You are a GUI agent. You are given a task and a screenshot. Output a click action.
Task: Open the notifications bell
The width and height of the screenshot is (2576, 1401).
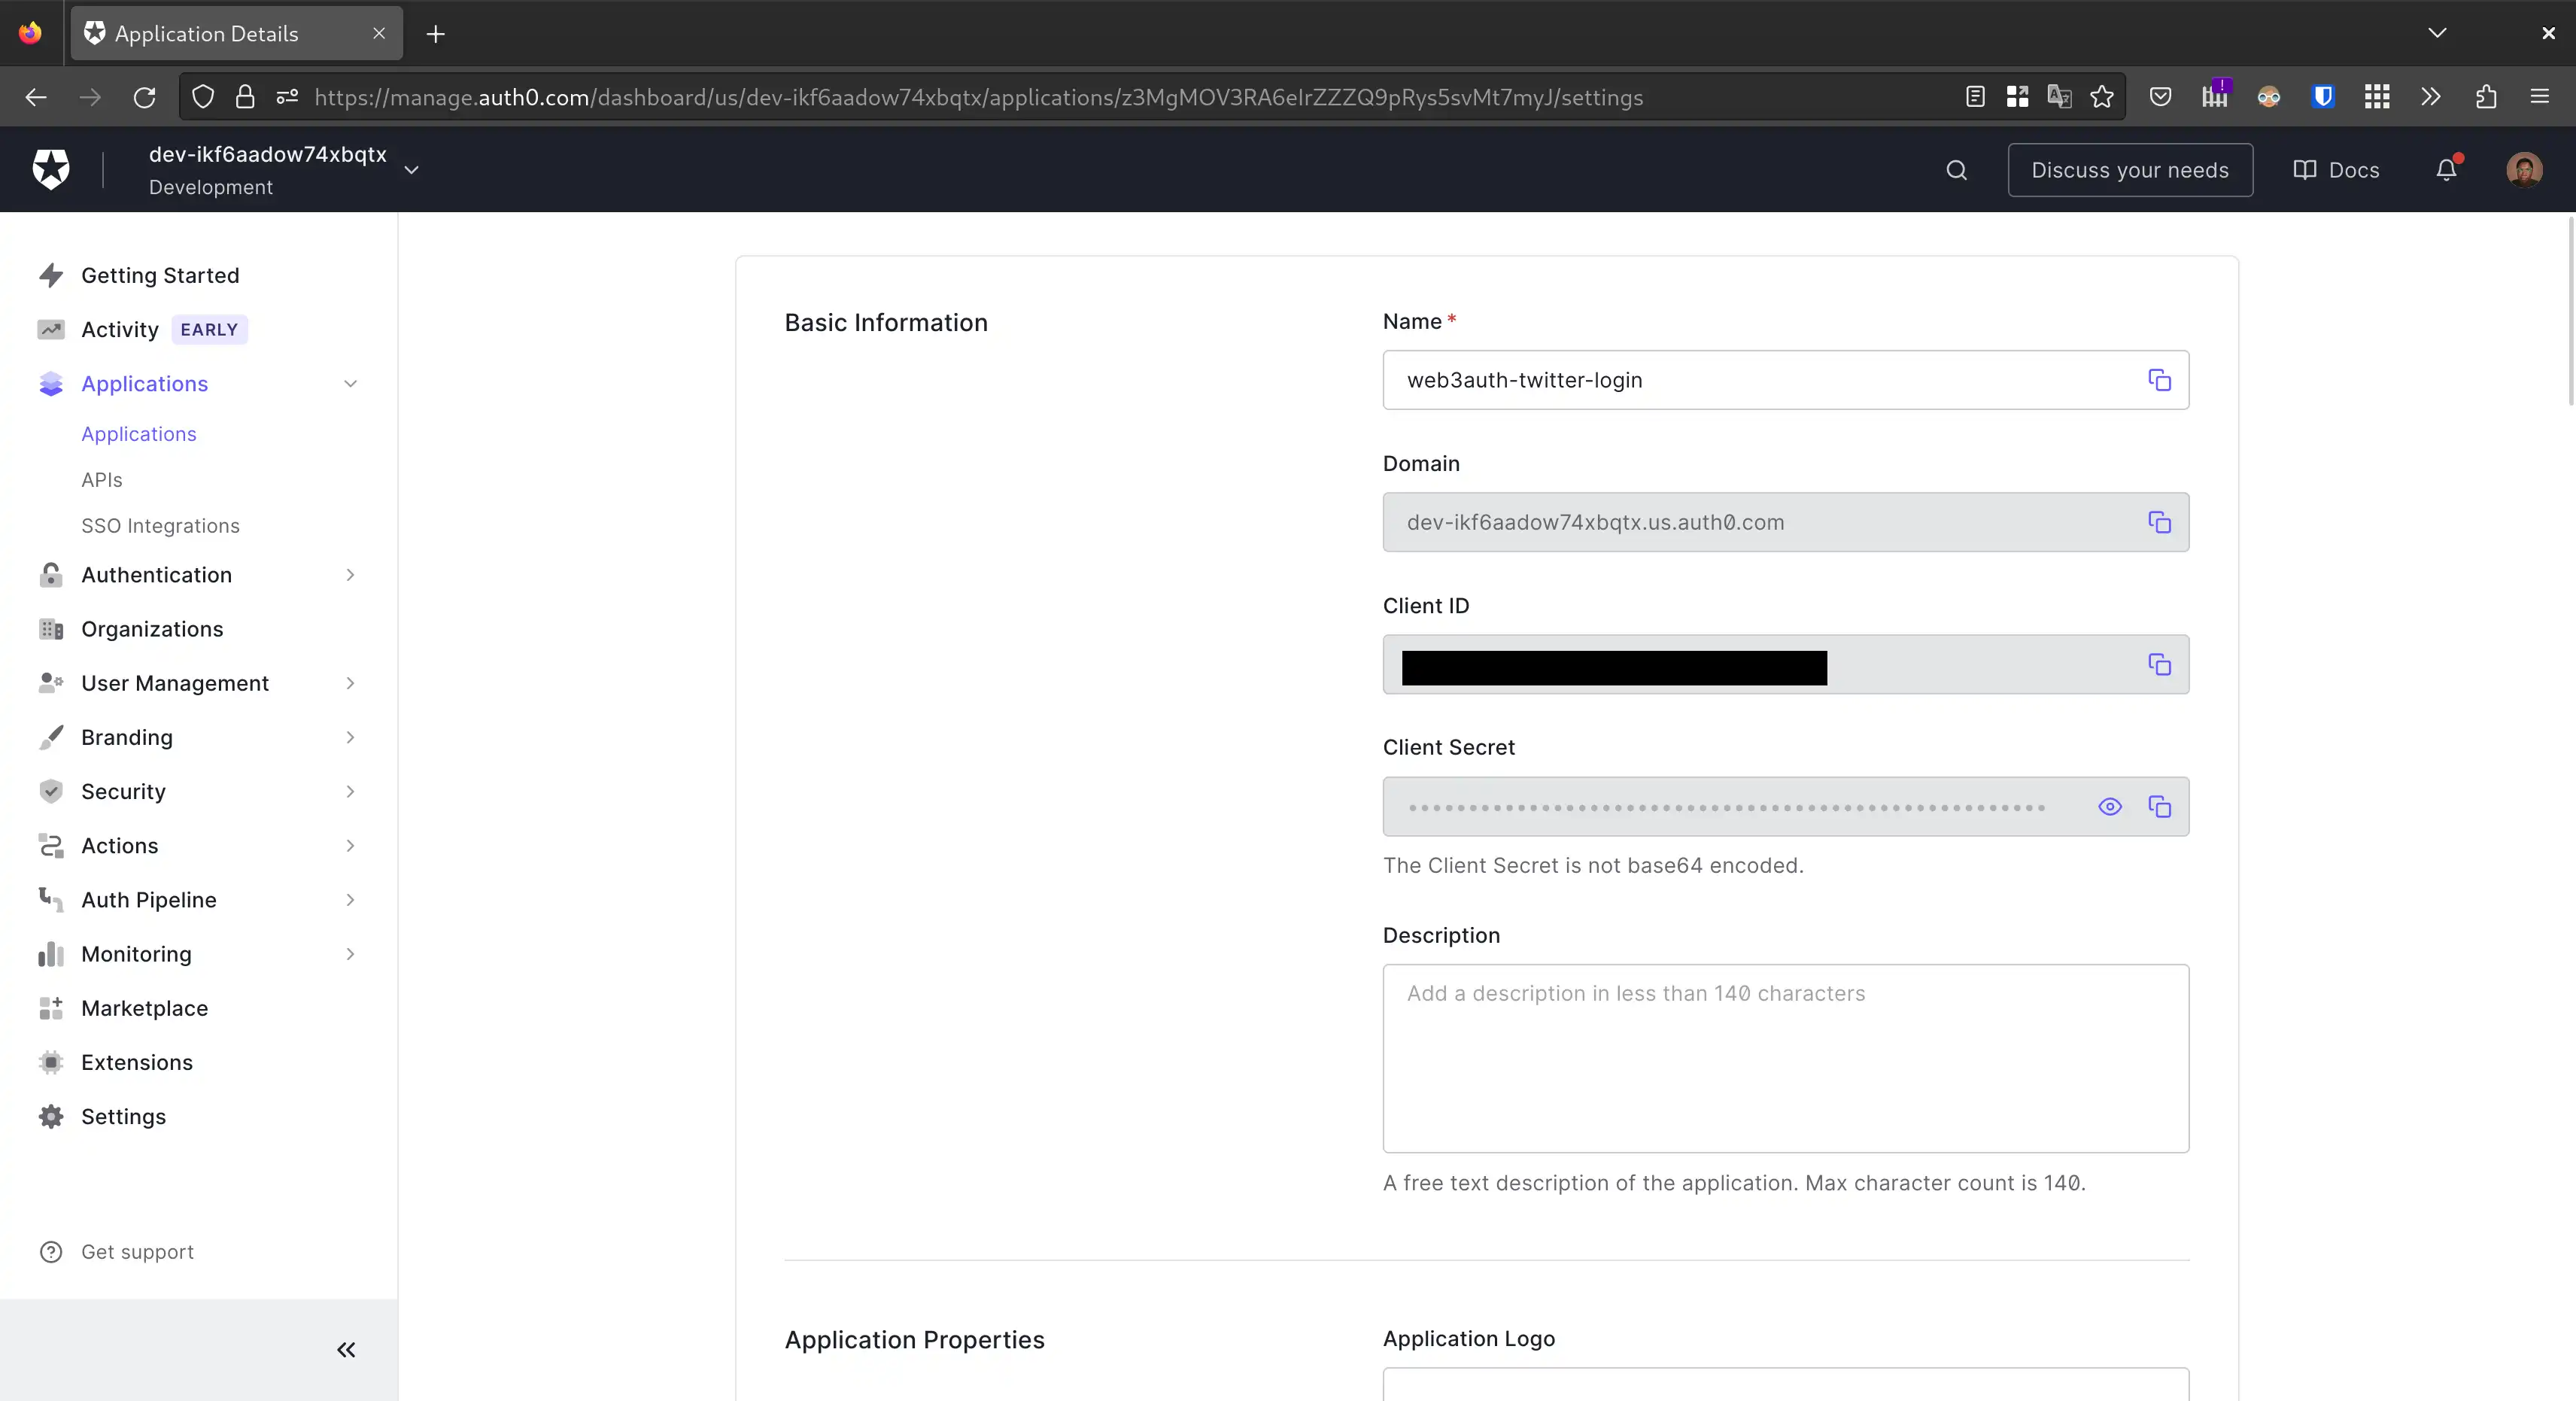2446,170
